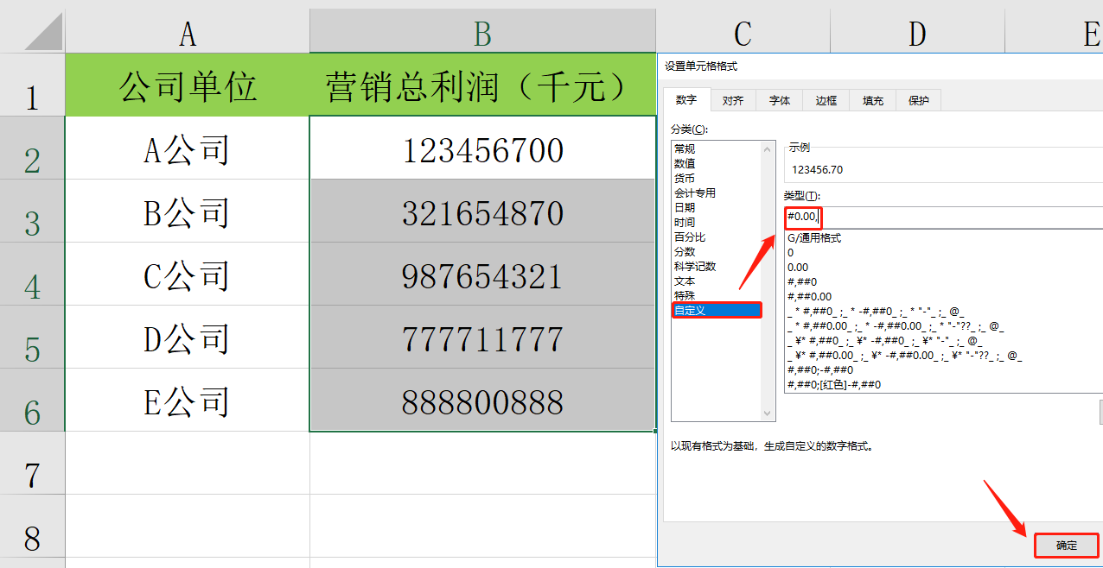Click cell containing A公司
Image resolution: width=1103 pixels, height=568 pixels.
point(188,148)
